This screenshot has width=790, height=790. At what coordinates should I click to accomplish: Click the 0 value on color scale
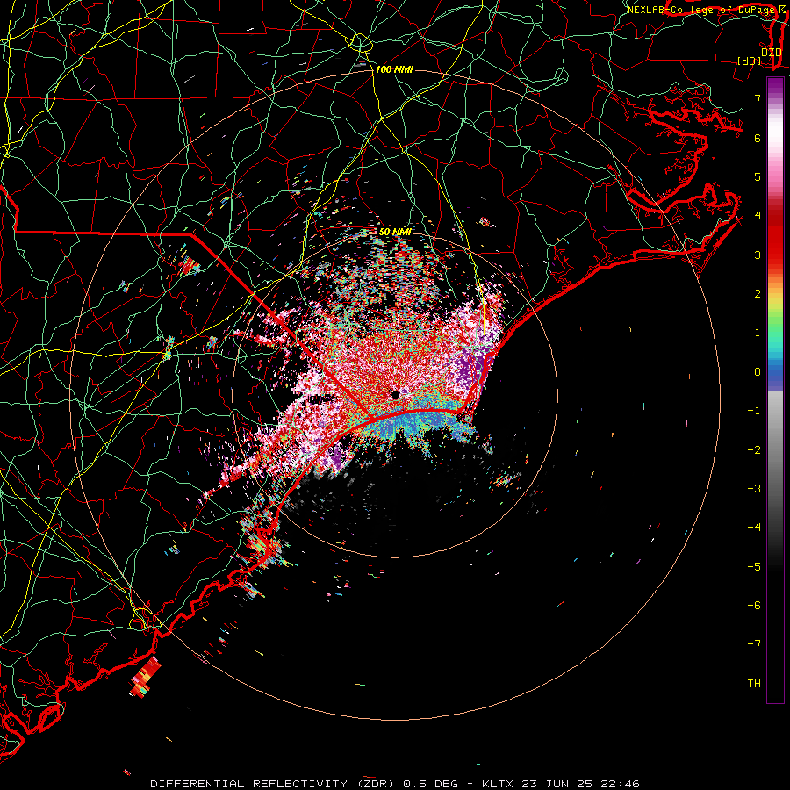pyautogui.click(x=758, y=372)
